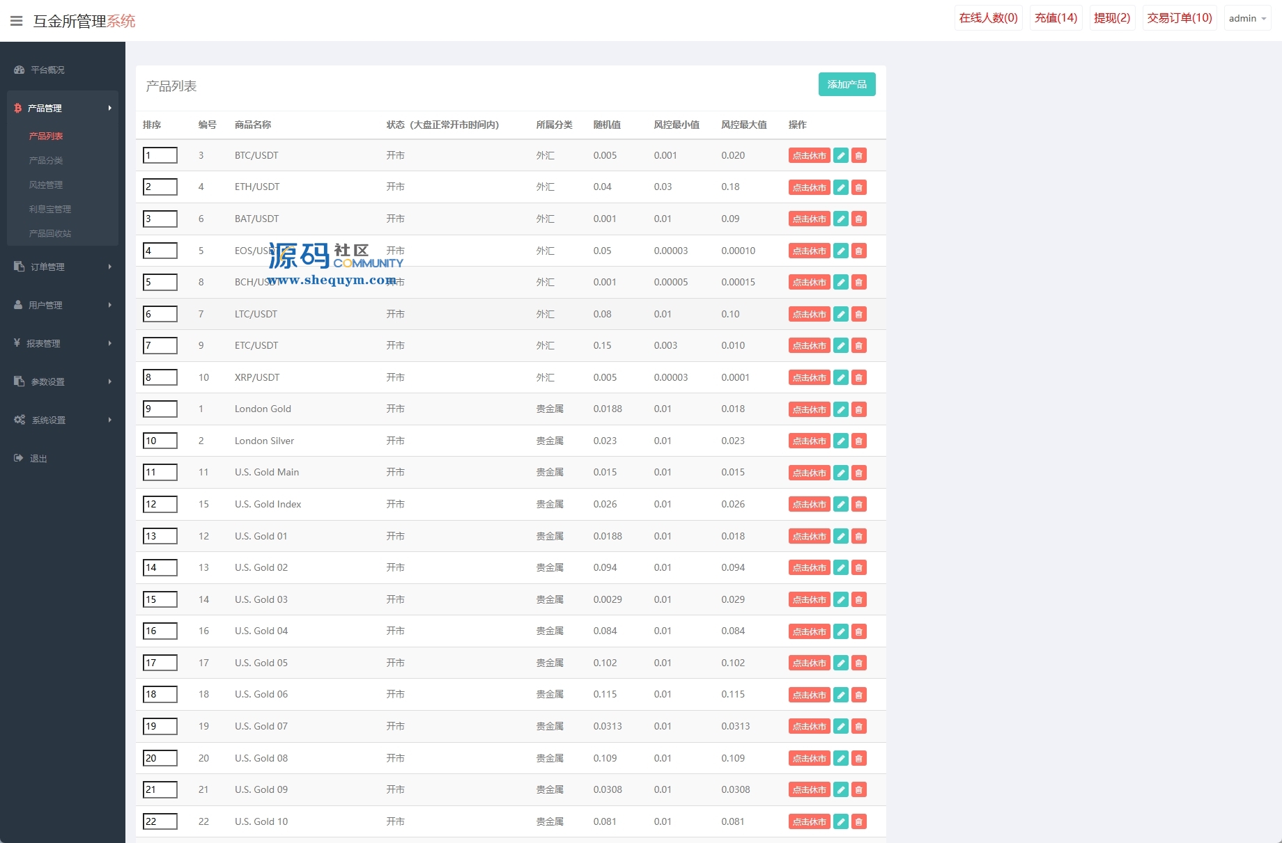This screenshot has width=1282, height=843.
Task: Click sort order input for BTC/USDT
Action: [x=160, y=155]
